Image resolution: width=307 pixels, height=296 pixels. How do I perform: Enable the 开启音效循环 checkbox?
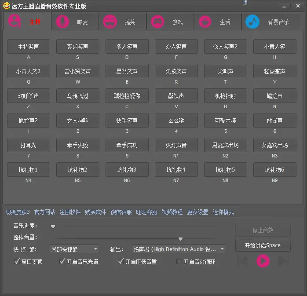pyautogui.click(x=179, y=262)
